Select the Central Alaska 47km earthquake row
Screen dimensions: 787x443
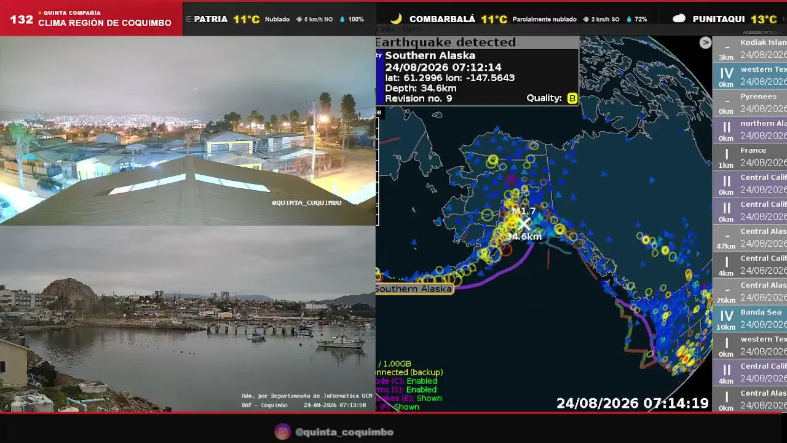coord(750,238)
